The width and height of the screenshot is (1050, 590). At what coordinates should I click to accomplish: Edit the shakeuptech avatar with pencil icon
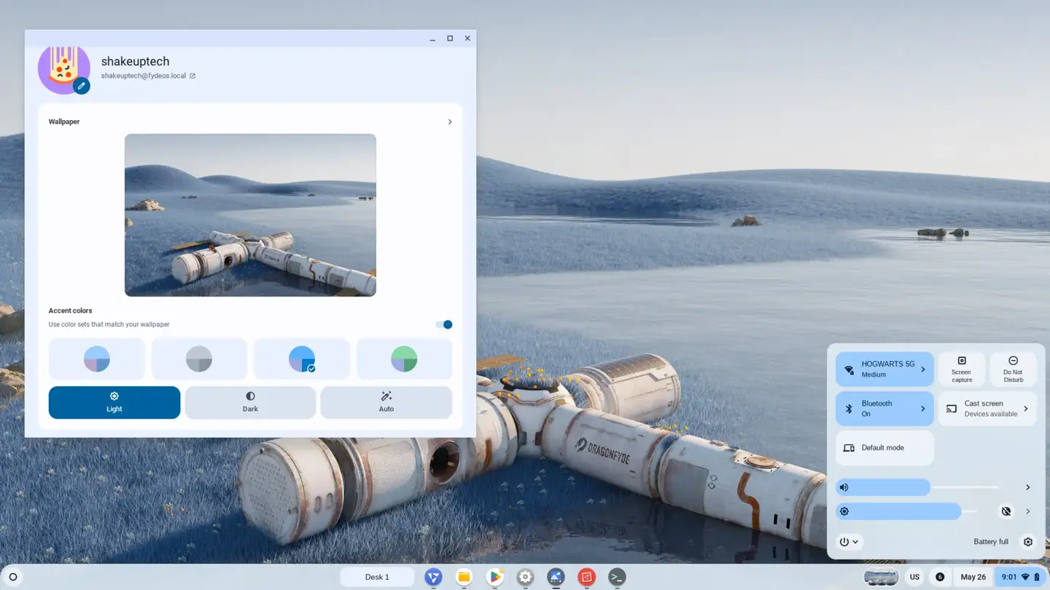pos(81,85)
